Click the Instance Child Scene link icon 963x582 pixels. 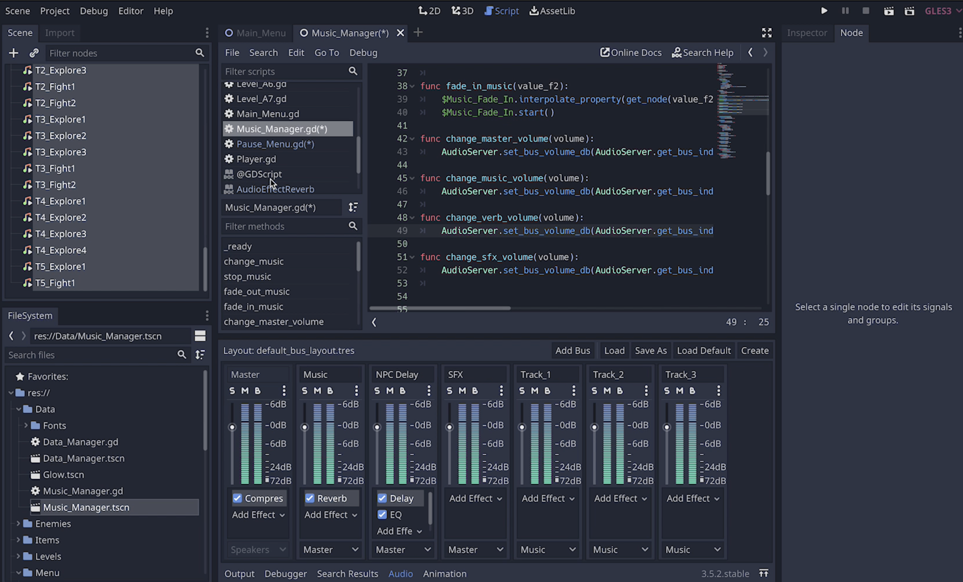[x=34, y=53]
